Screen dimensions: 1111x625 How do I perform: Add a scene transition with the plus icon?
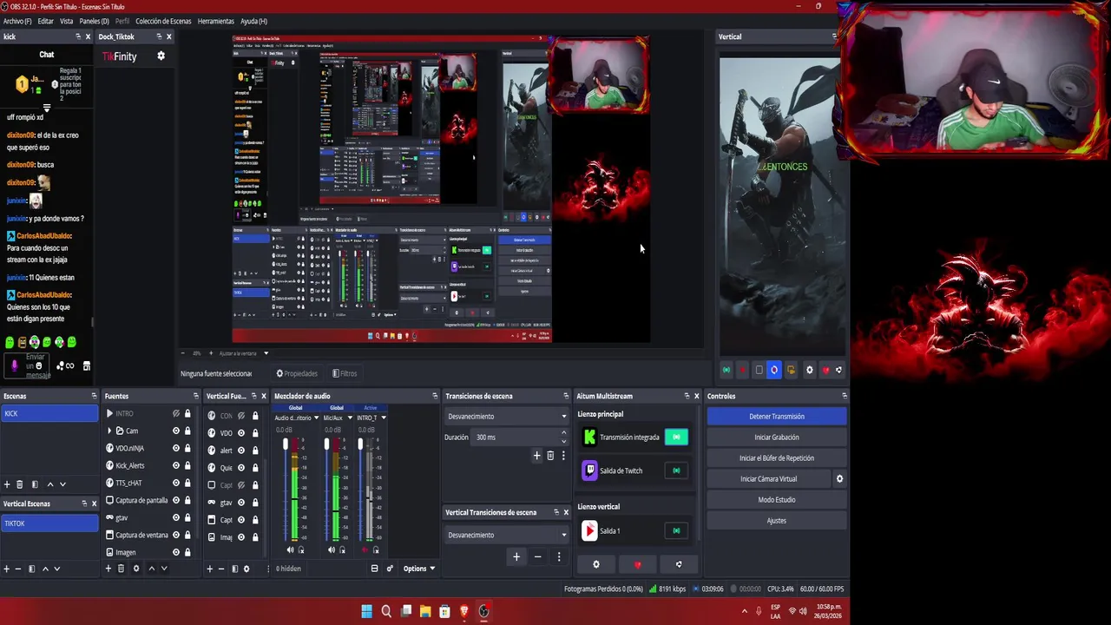(x=536, y=455)
